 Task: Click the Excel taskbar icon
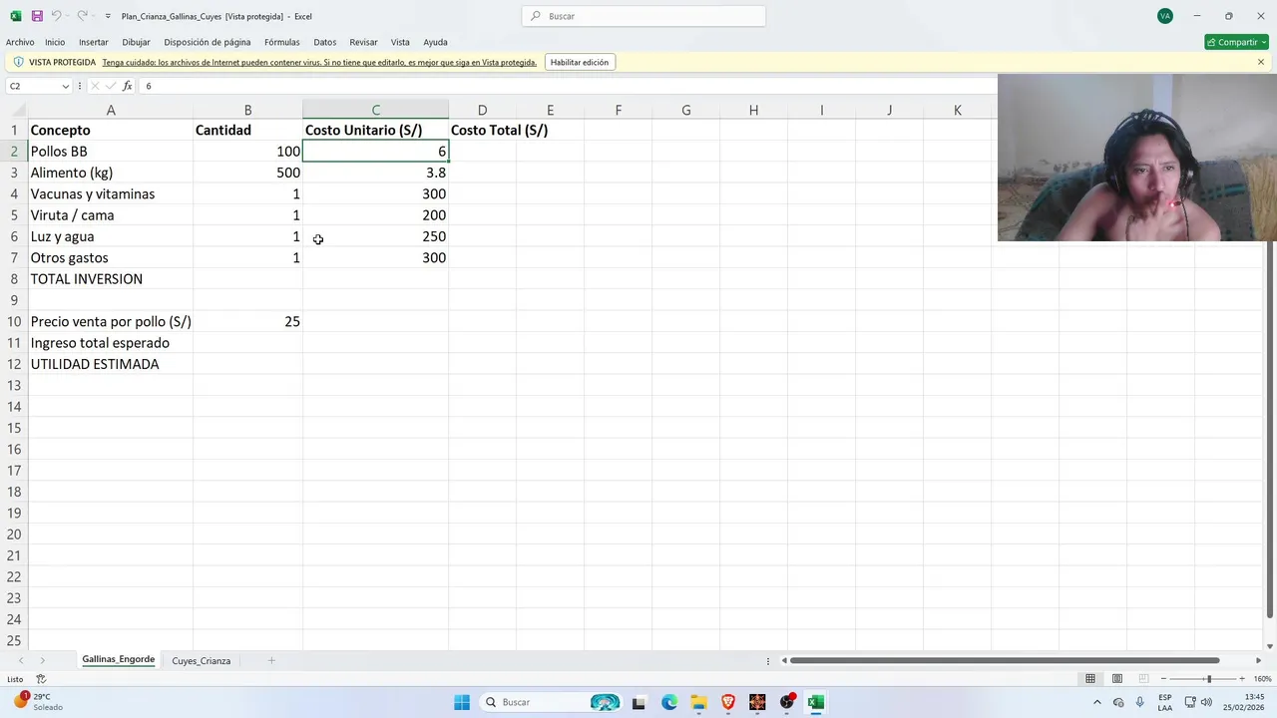[x=816, y=702]
